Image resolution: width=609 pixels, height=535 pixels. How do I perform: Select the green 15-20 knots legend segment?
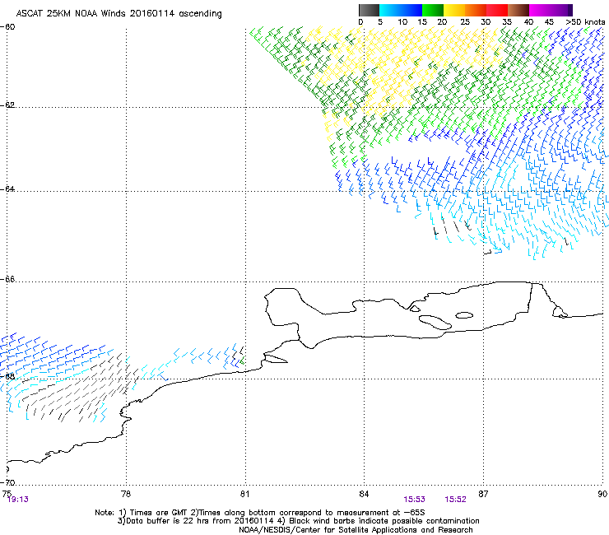[433, 10]
